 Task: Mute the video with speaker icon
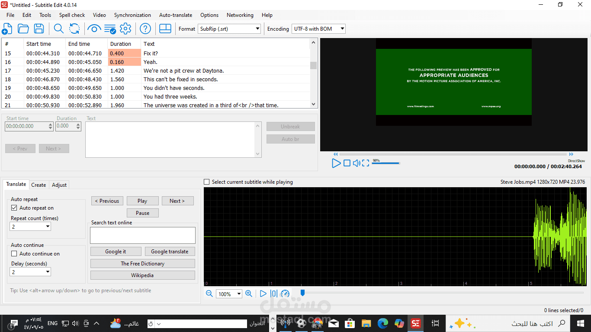357,163
